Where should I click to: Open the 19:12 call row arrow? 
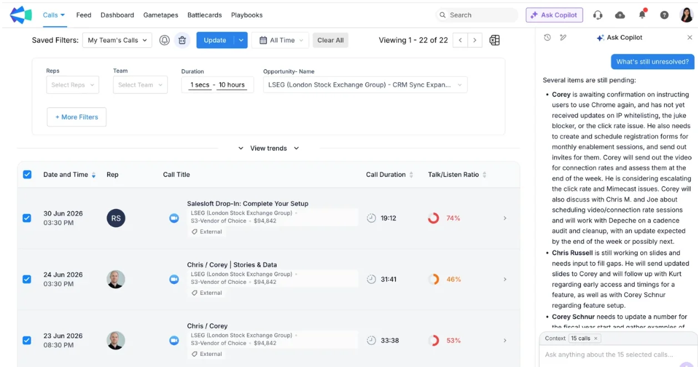pos(505,218)
